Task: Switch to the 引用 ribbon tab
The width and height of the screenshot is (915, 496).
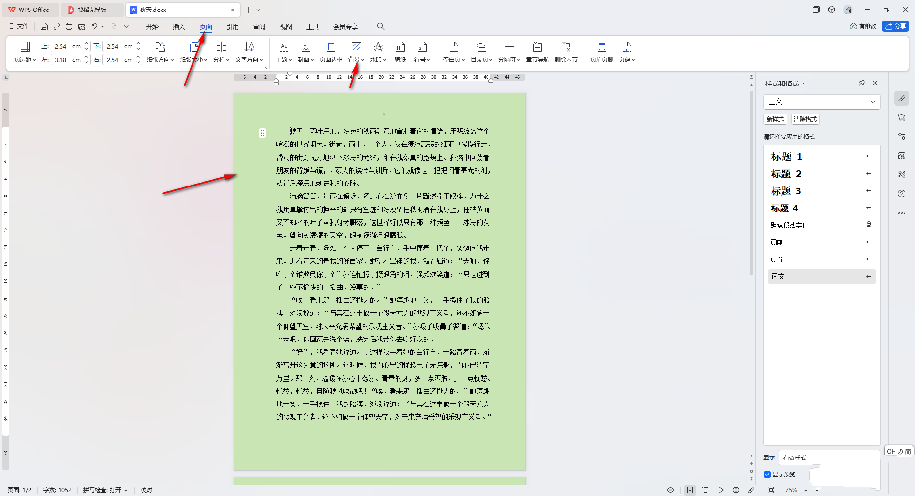Action: [233, 27]
